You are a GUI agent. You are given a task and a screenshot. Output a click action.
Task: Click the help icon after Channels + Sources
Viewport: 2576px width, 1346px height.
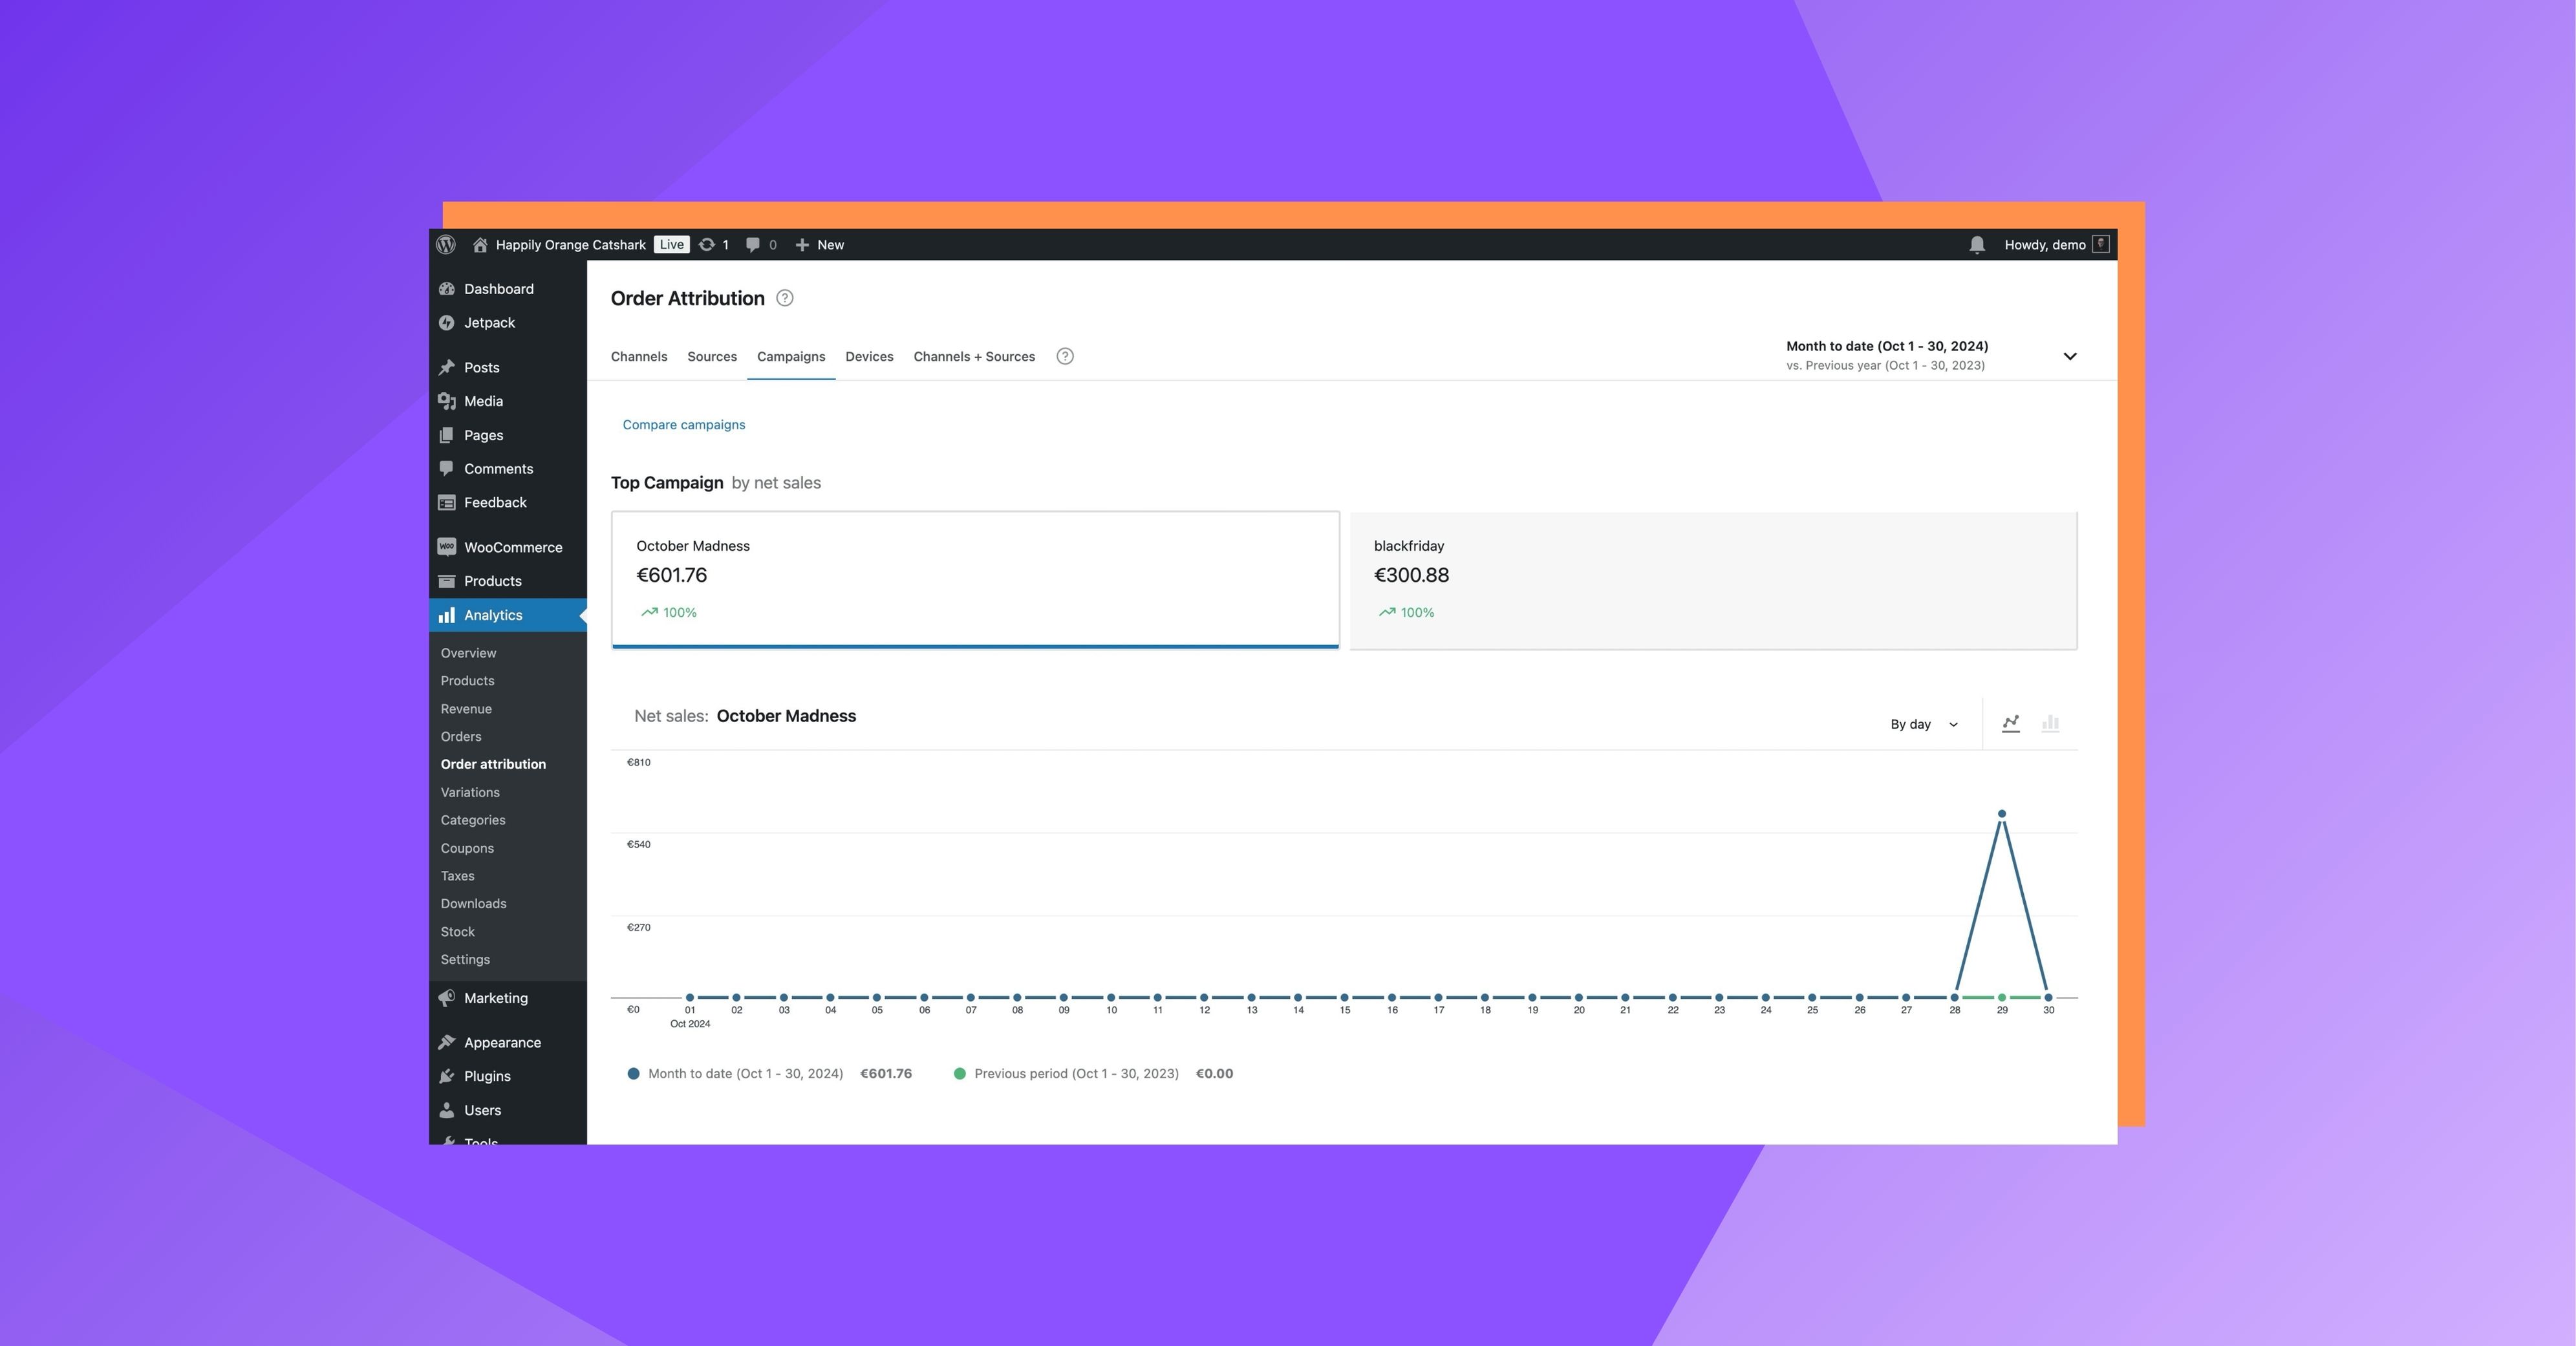[x=1065, y=356]
